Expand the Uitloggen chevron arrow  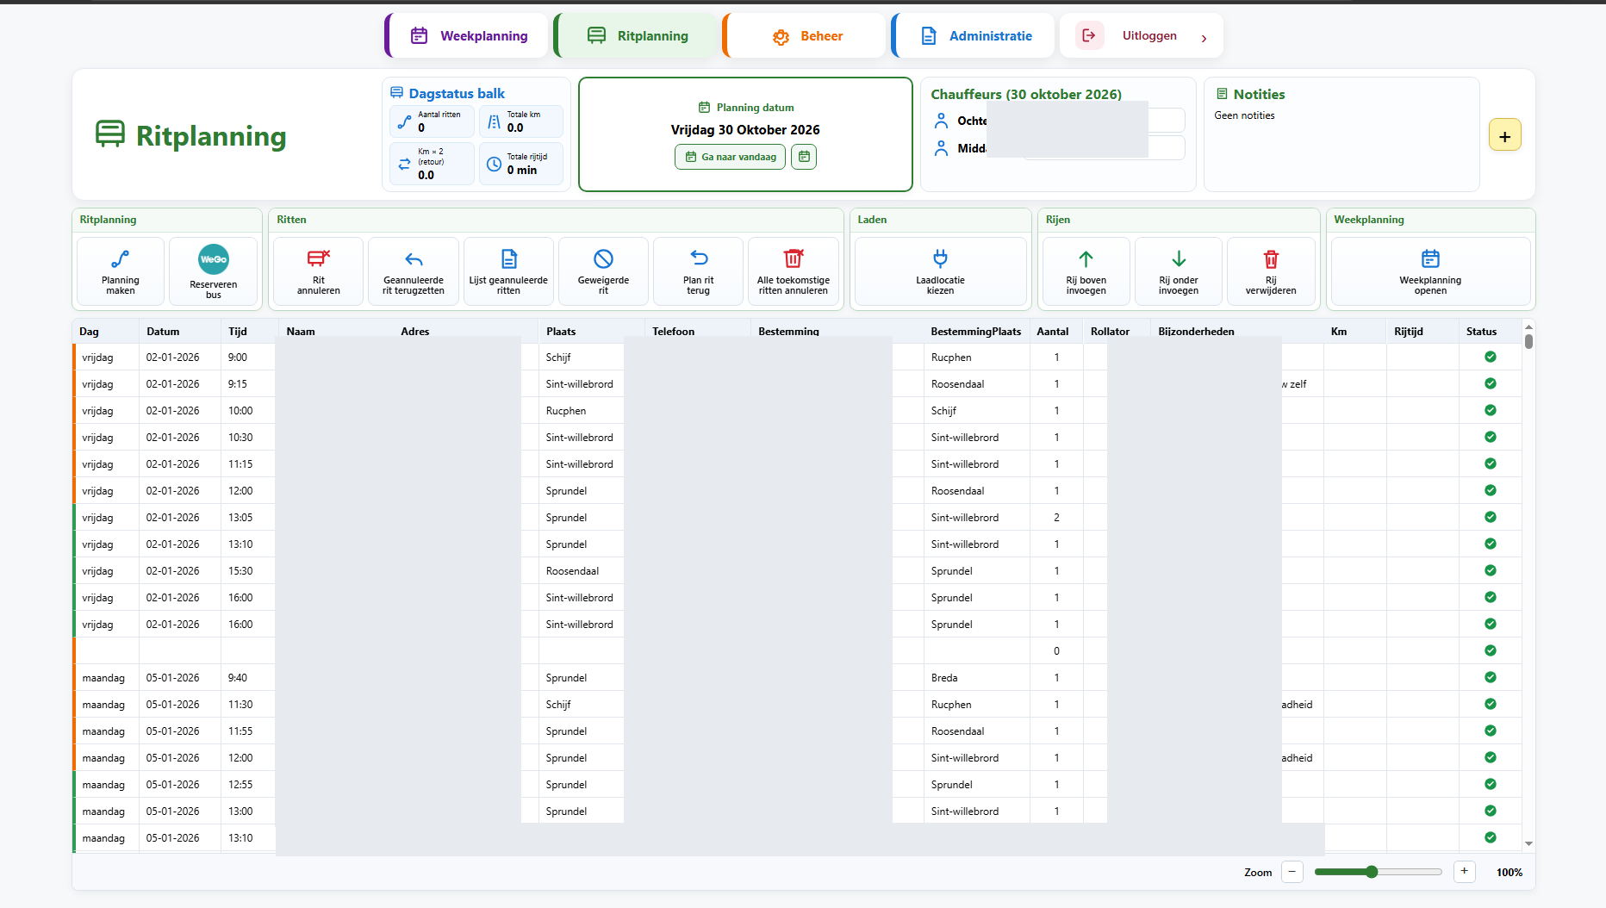(x=1204, y=38)
